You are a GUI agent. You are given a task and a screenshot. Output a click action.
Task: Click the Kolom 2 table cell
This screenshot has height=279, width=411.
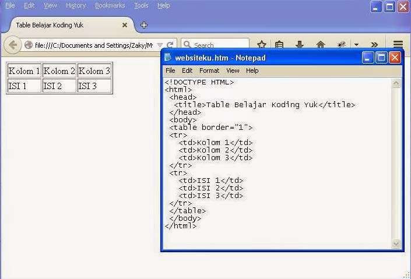(x=59, y=70)
